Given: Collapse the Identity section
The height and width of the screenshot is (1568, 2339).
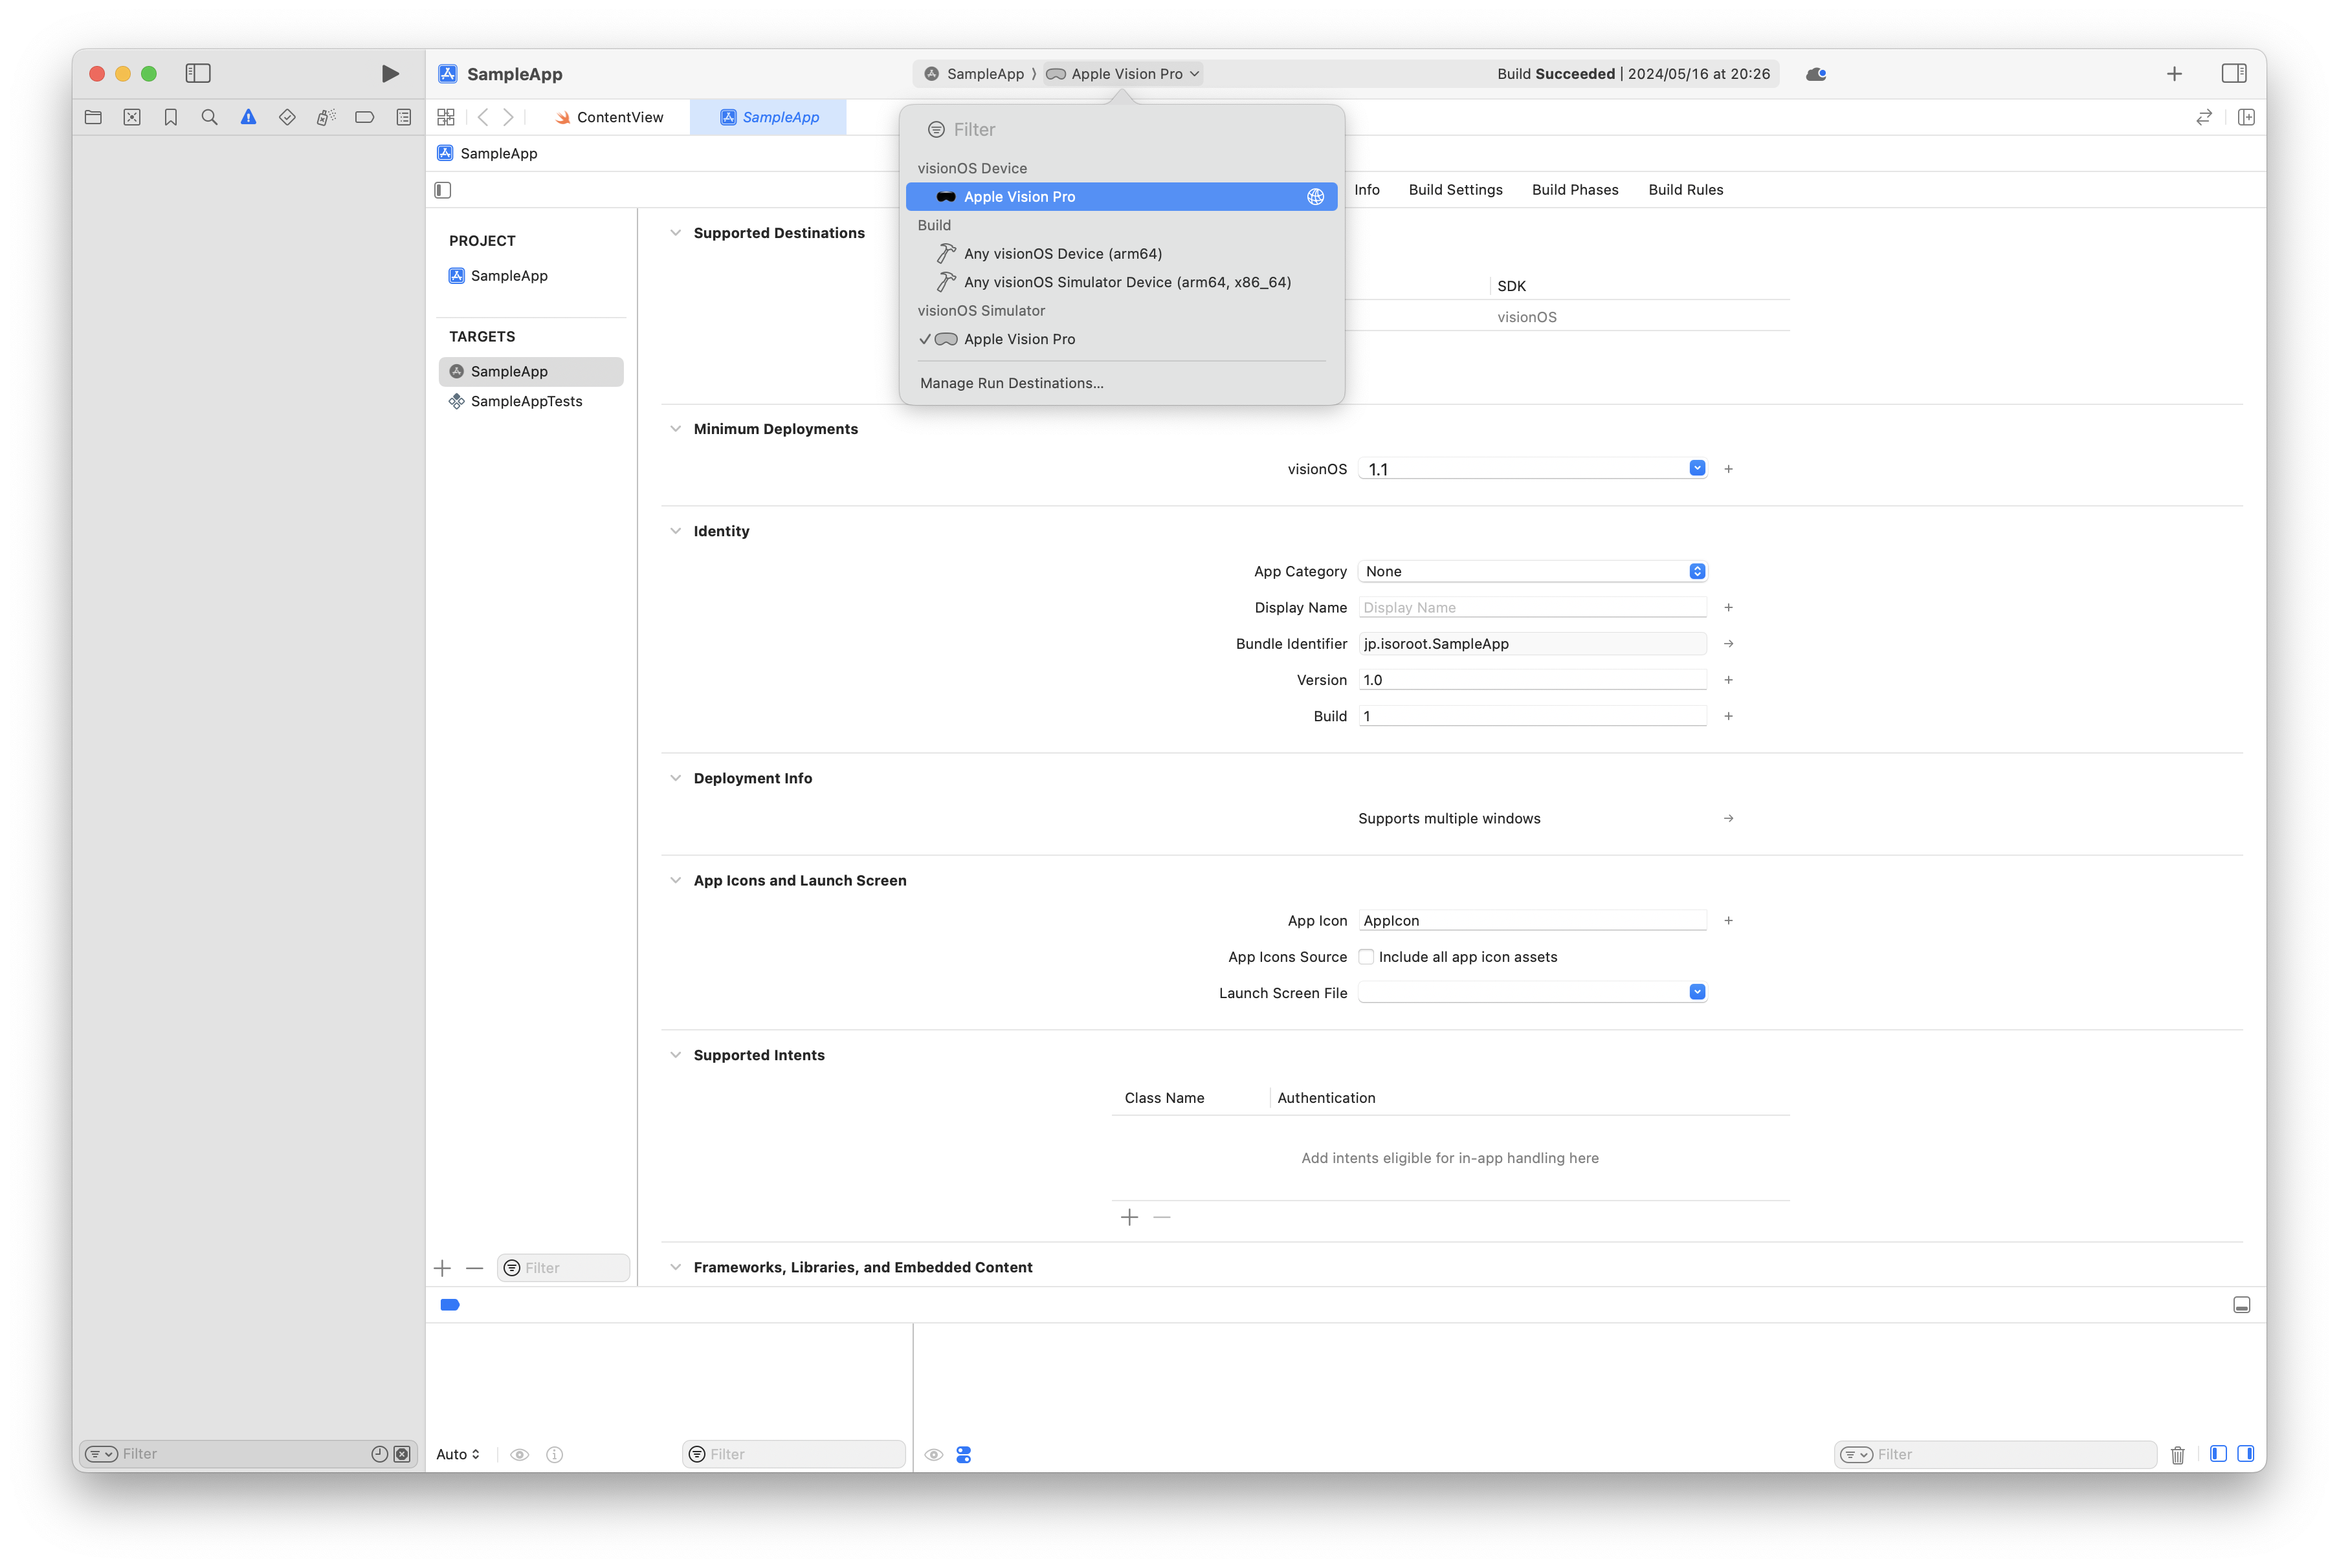Looking at the screenshot, I should pyautogui.click(x=675, y=531).
